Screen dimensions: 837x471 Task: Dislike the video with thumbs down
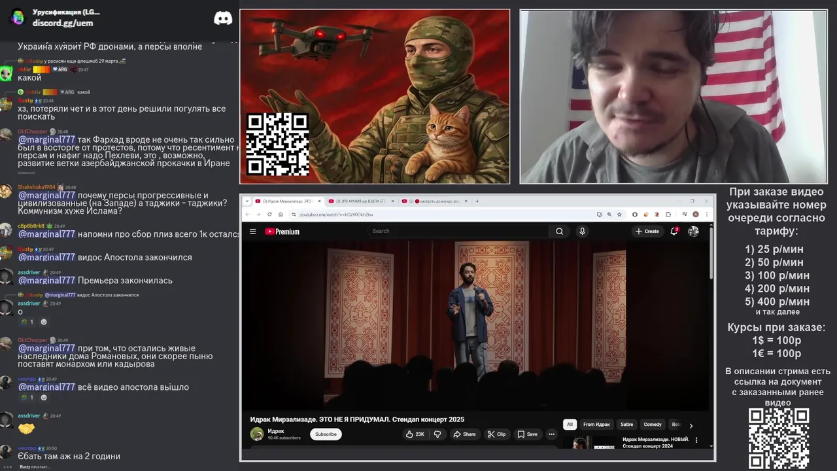pos(437,434)
